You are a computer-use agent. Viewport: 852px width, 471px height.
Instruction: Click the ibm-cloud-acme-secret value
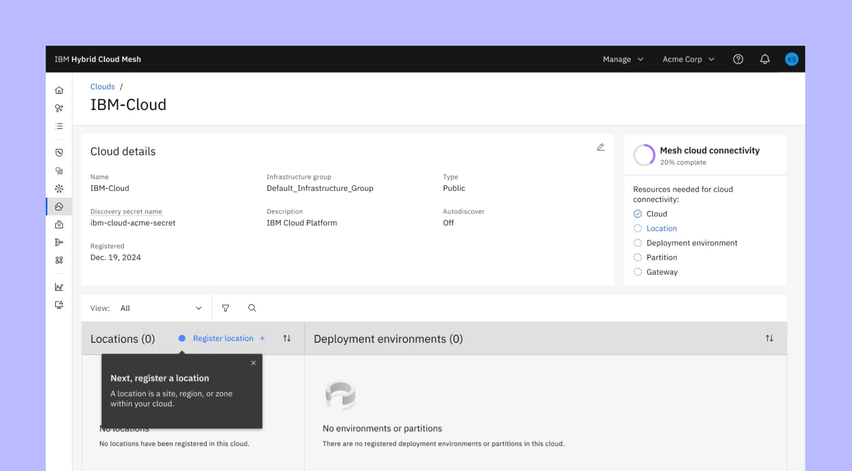(133, 223)
